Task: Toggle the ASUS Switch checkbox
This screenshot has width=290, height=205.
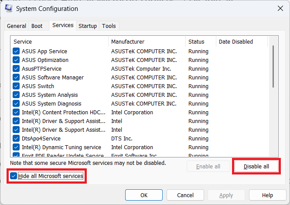Action: coord(17,86)
